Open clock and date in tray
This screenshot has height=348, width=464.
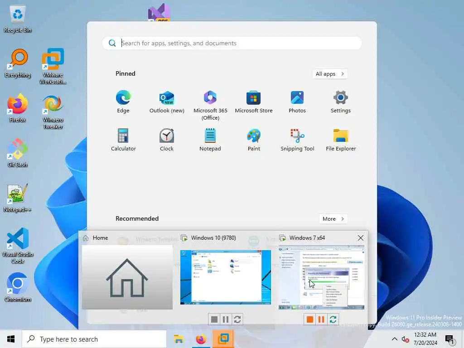[425, 339]
